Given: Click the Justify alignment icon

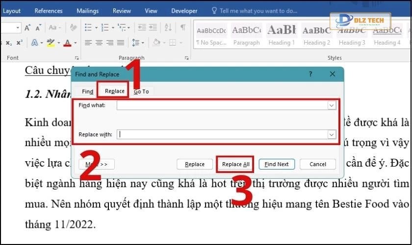Looking at the screenshot, I should click(x=120, y=43).
